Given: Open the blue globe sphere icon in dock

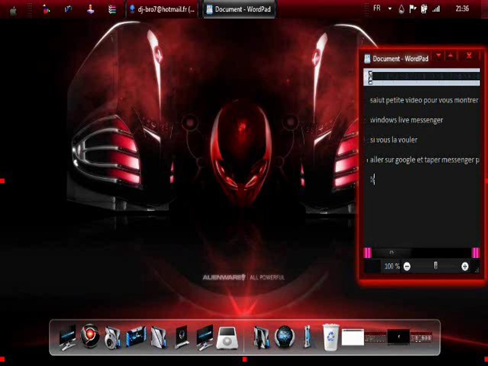Looking at the screenshot, I should pyautogui.click(x=285, y=337).
